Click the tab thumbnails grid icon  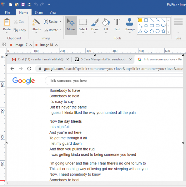pos(4,45)
